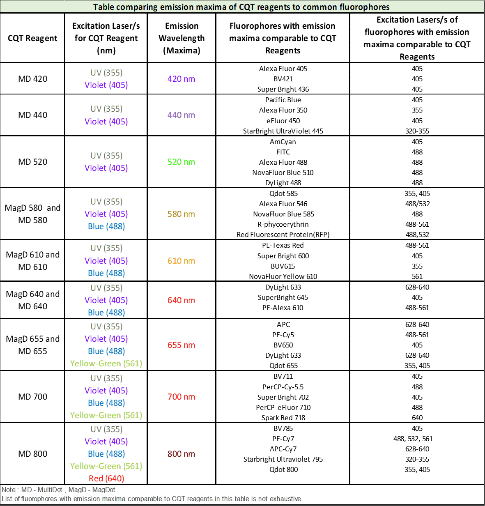Image resolution: width=485 pixels, height=506 pixels.
Task: Select the orange '610 nm' emission value
Action: [181, 261]
